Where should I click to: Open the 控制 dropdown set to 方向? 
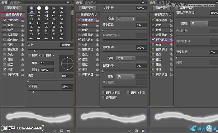click(125, 58)
